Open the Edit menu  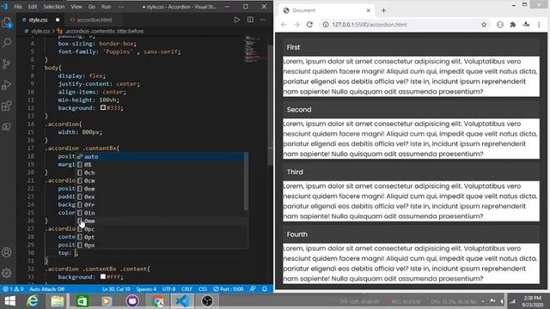(33, 7)
